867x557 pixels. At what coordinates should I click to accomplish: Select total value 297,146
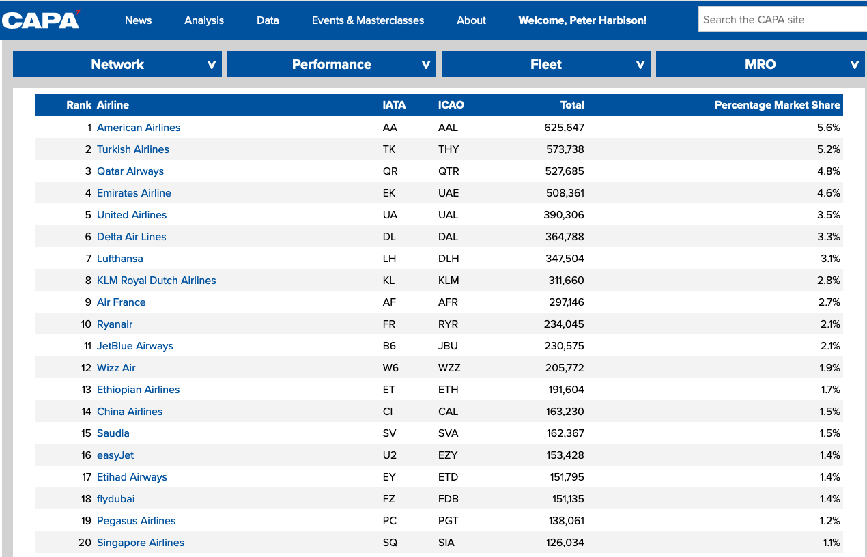(565, 302)
